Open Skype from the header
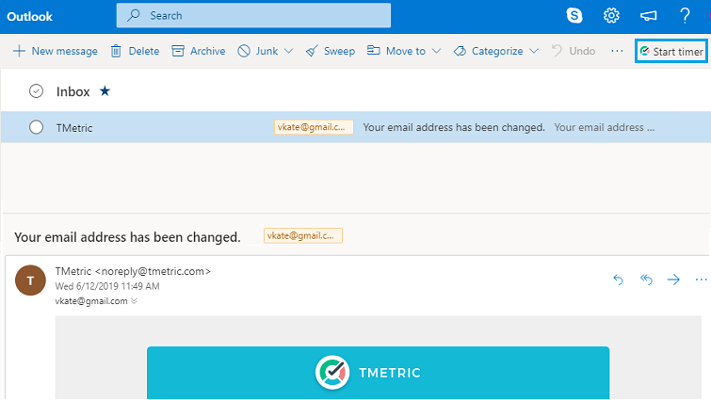Image resolution: width=711 pixels, height=400 pixels. pyautogui.click(x=574, y=15)
